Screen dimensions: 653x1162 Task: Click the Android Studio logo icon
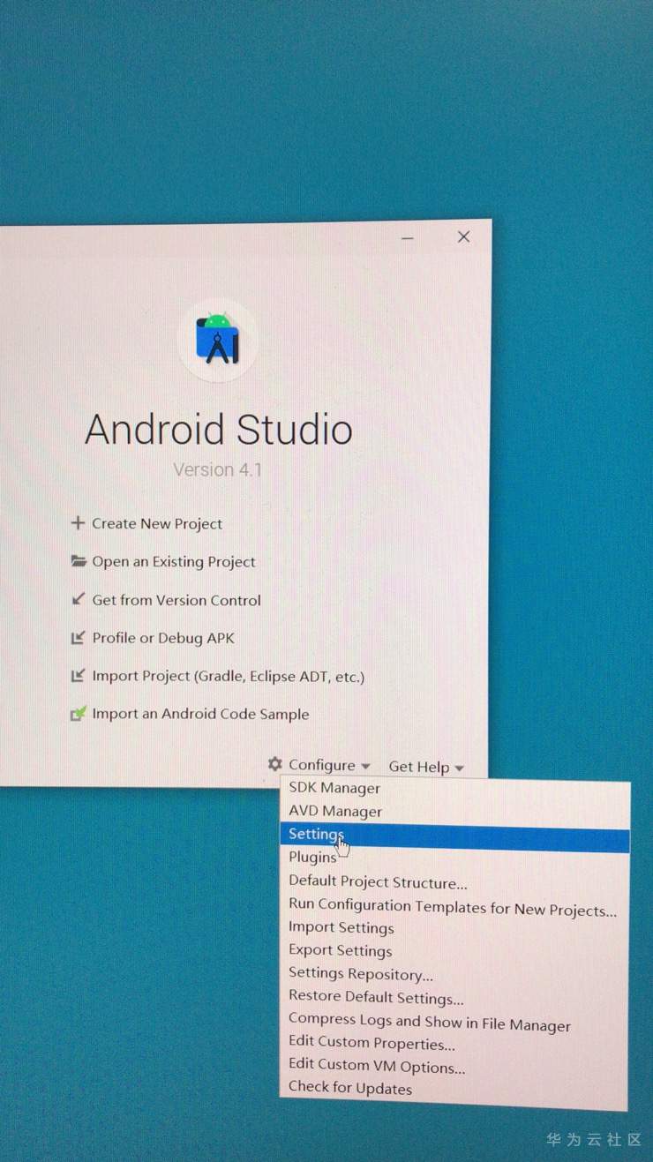[218, 339]
